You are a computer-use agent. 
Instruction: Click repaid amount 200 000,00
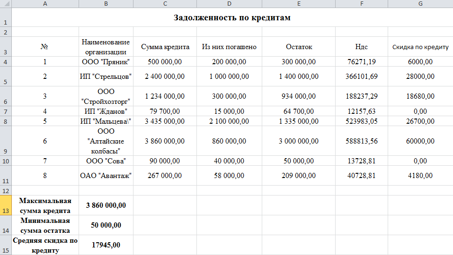pyautogui.click(x=230, y=62)
